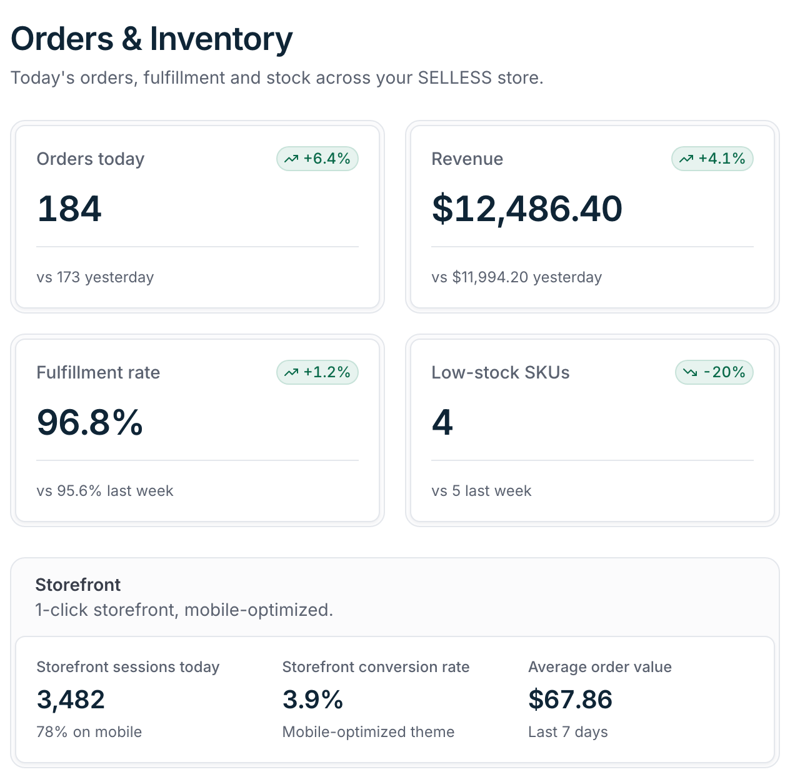Select the 3,482 sessions value
The height and width of the screenshot is (782, 790).
point(71,700)
